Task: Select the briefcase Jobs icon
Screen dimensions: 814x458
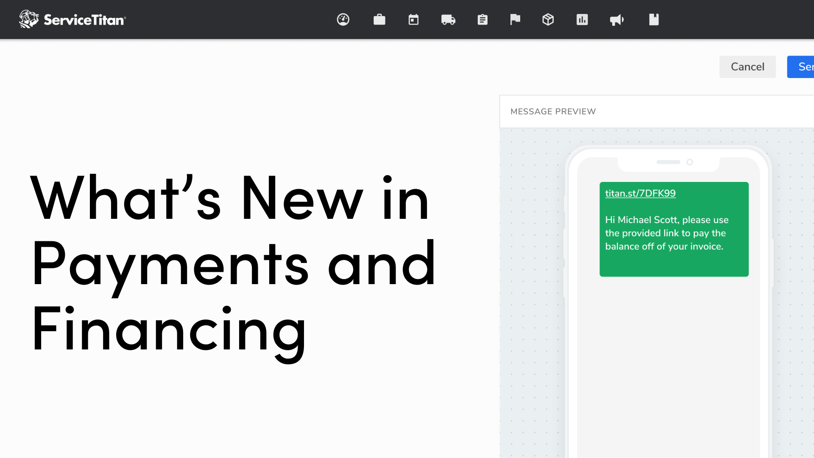Action: [x=379, y=20]
